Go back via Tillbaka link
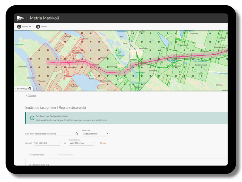 click(x=32, y=96)
